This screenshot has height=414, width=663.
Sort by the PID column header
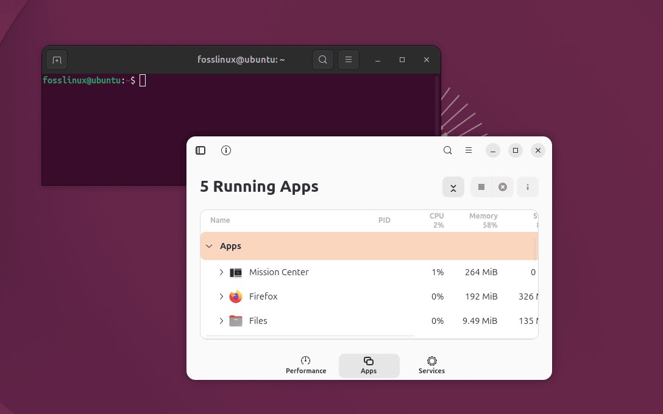pos(385,220)
